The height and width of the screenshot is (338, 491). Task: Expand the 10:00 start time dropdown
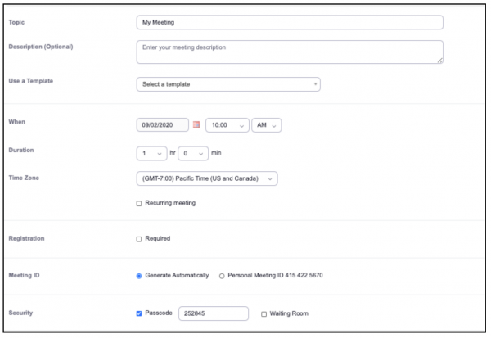[x=227, y=125]
